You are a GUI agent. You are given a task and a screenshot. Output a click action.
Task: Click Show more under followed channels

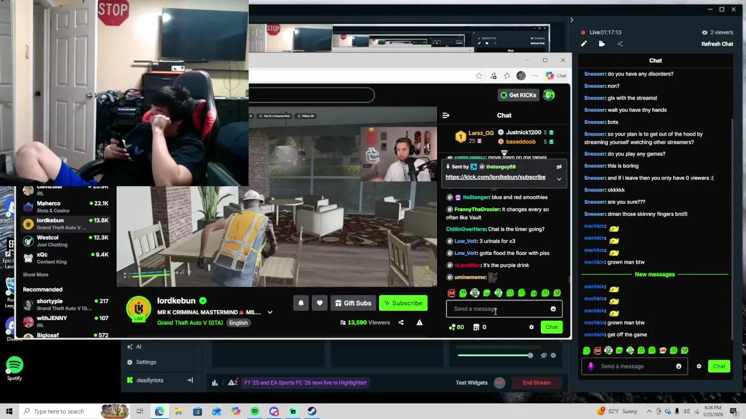tap(36, 275)
